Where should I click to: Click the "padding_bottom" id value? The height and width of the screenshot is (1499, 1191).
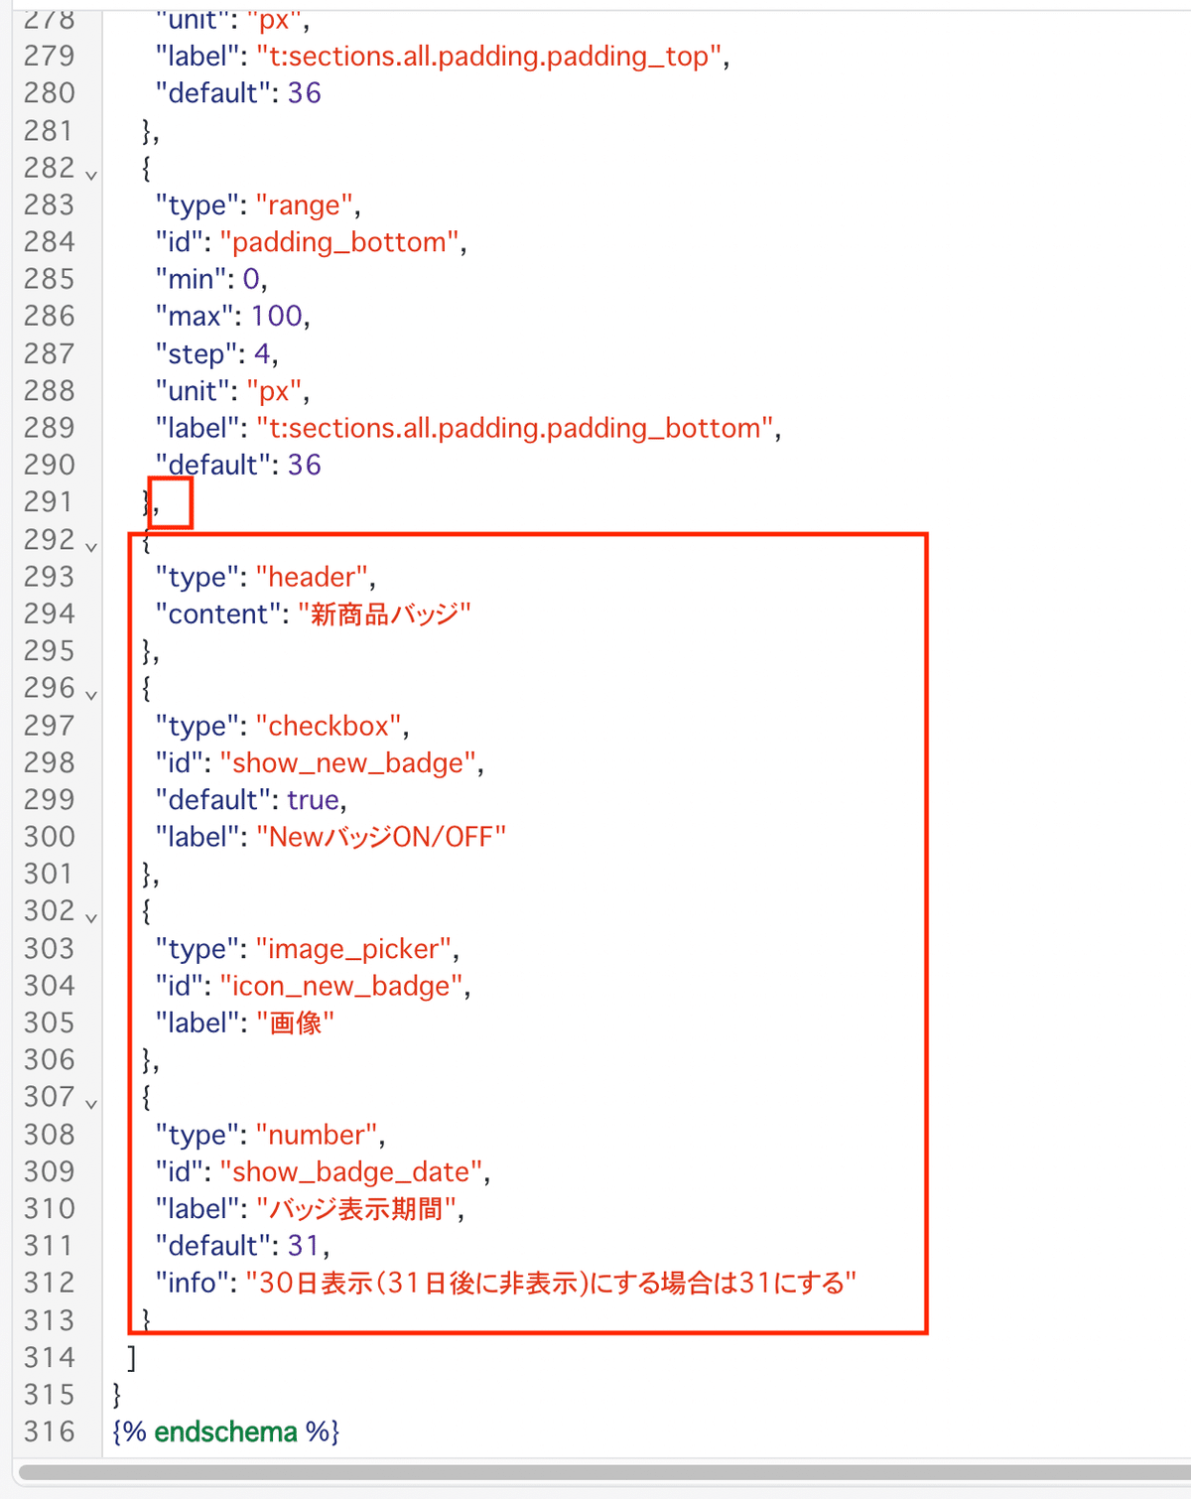339,242
